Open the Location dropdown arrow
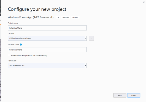The width and height of the screenshot is (146, 102). (86, 38)
